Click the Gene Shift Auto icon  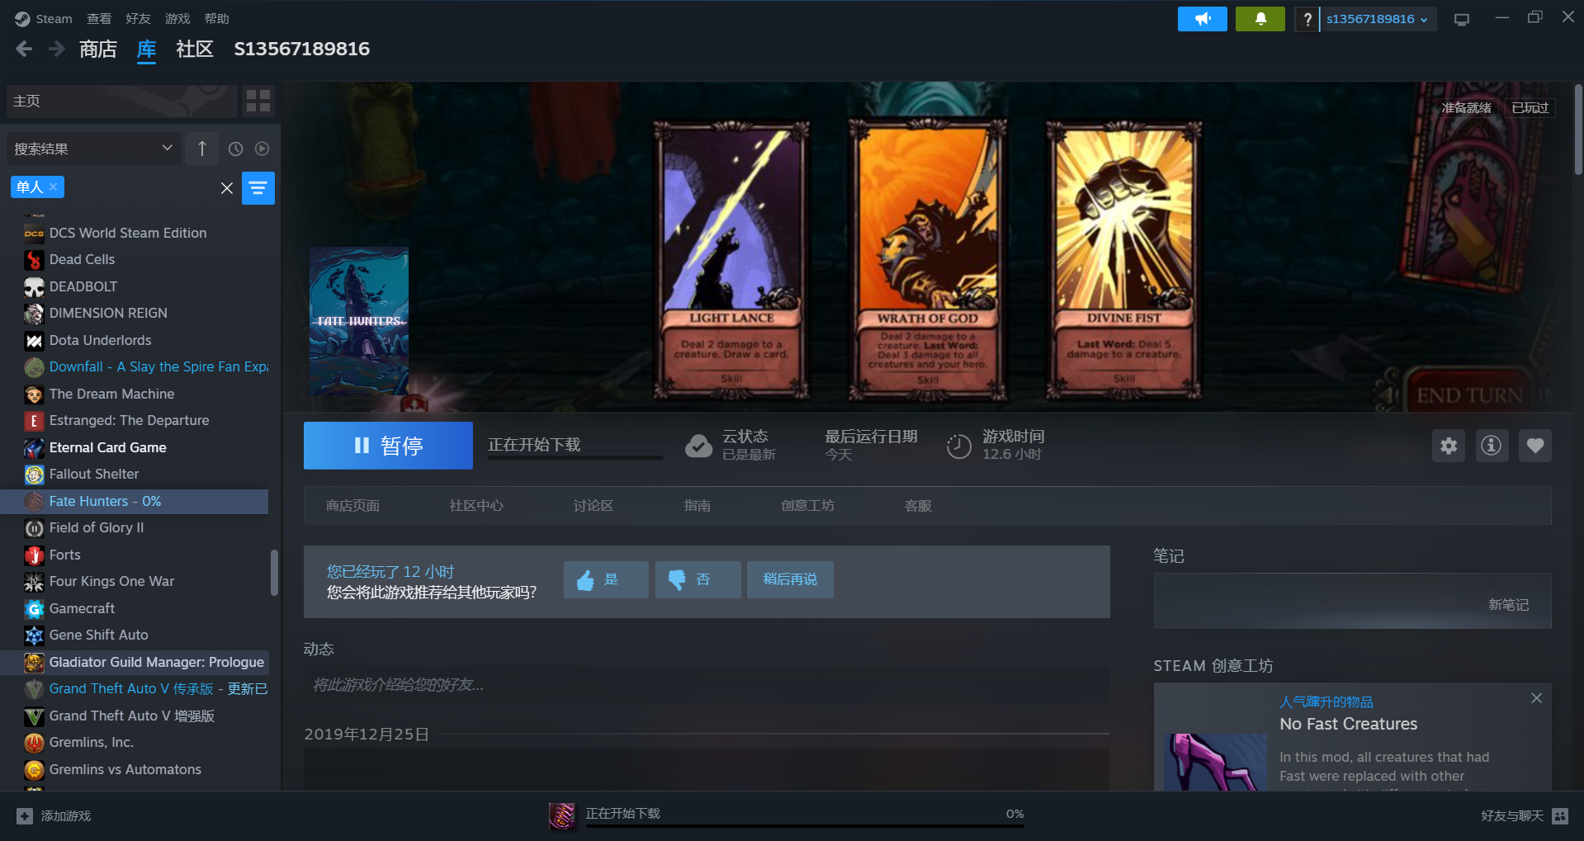point(34,635)
